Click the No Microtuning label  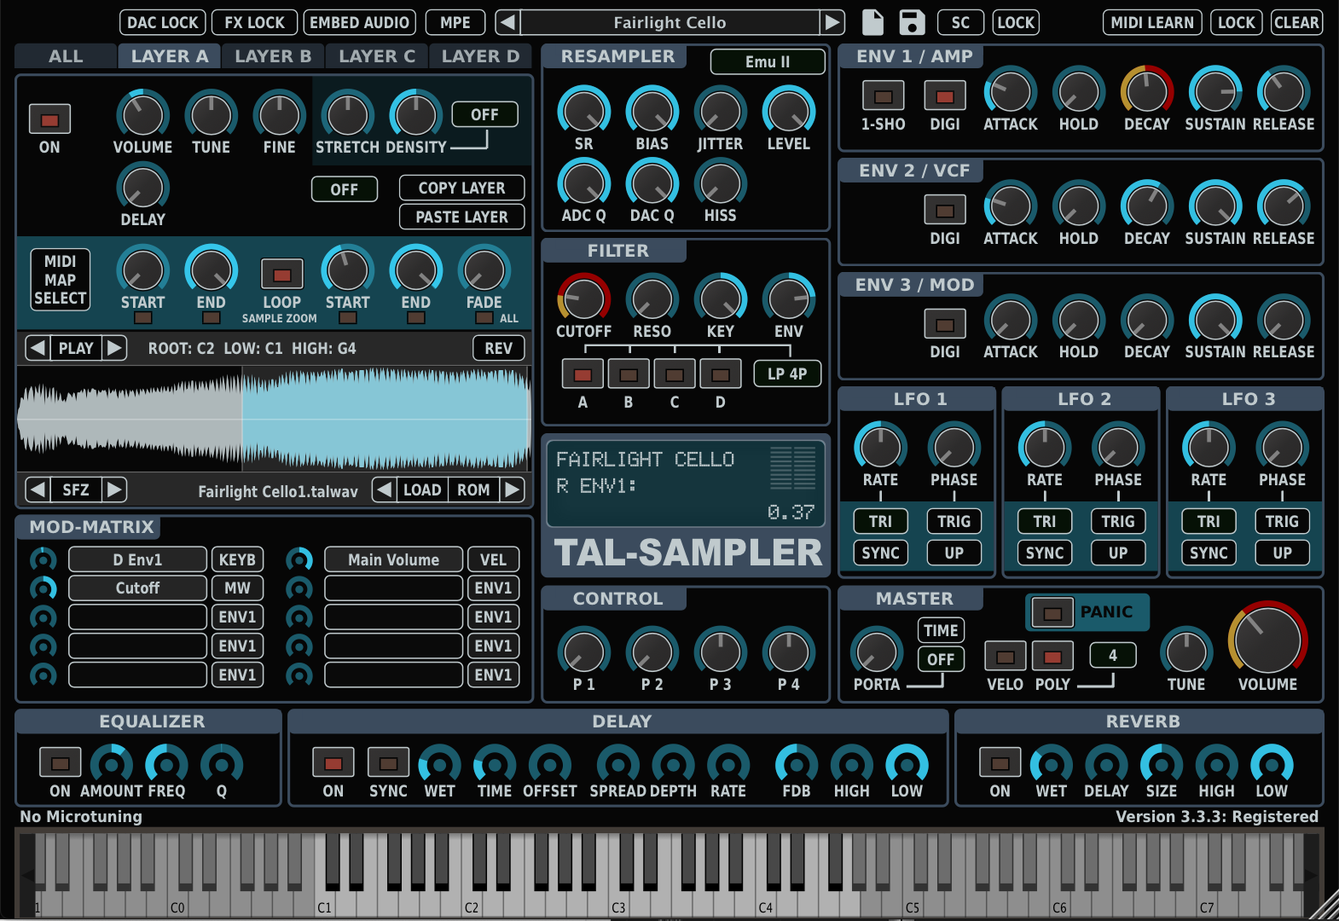pos(81,816)
